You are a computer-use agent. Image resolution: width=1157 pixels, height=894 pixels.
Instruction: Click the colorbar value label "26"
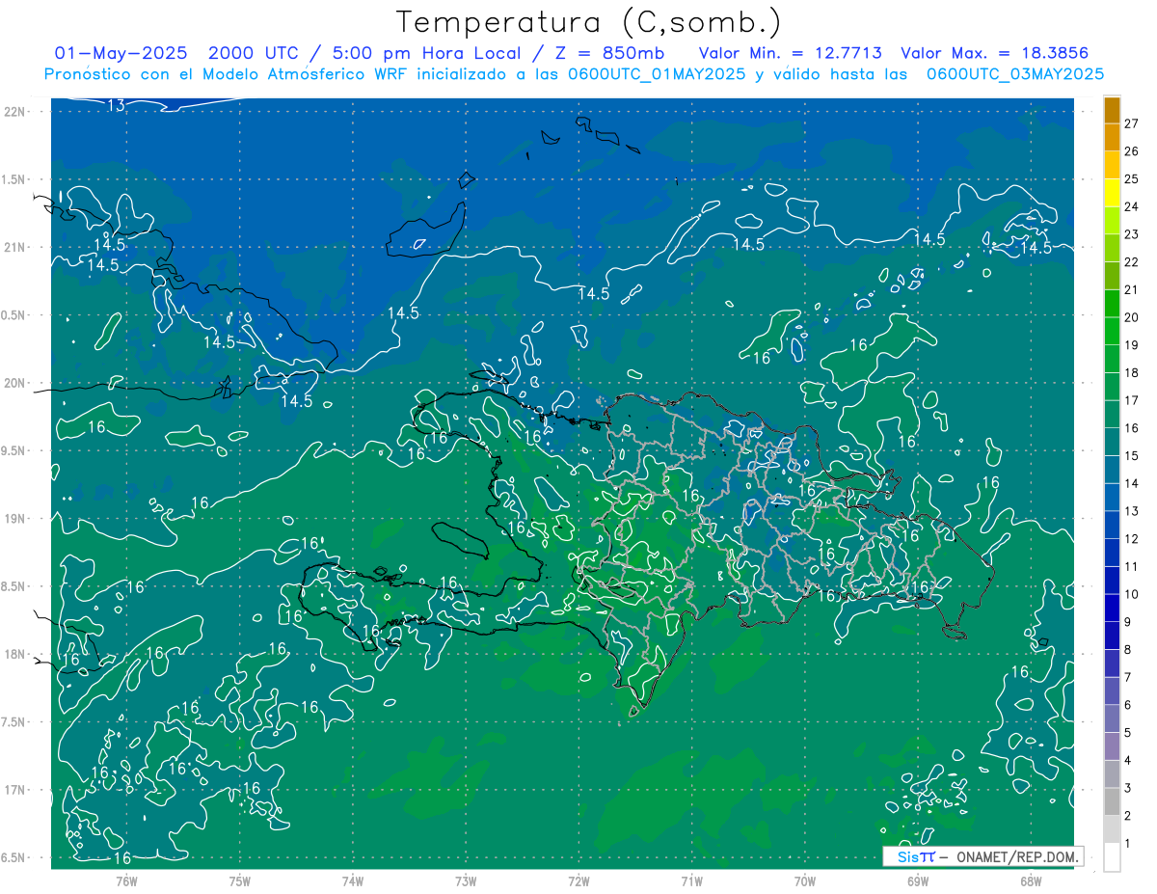click(1132, 151)
